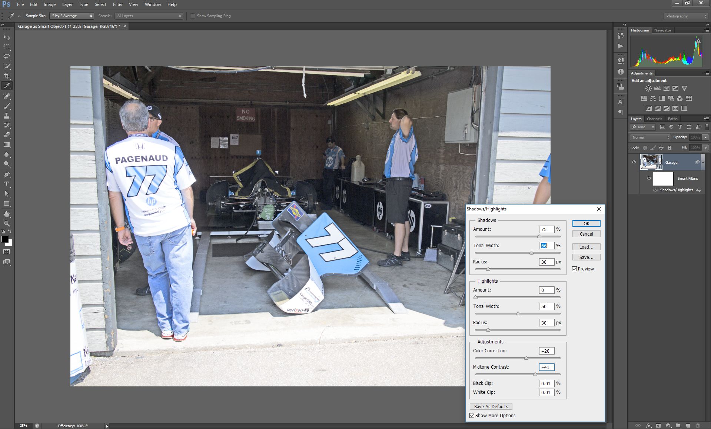
Task: Toggle the layer filtering switch
Action: tap(707, 127)
